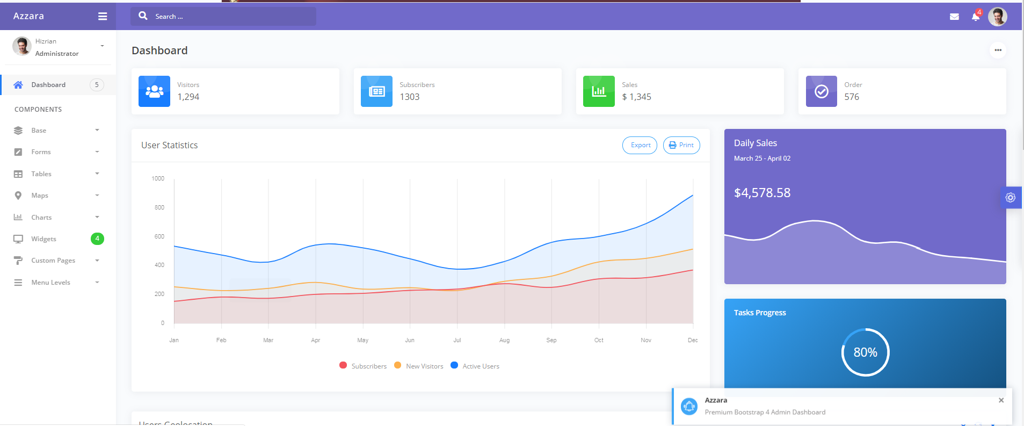Toggle sidebar with the hamburger icon

(103, 17)
